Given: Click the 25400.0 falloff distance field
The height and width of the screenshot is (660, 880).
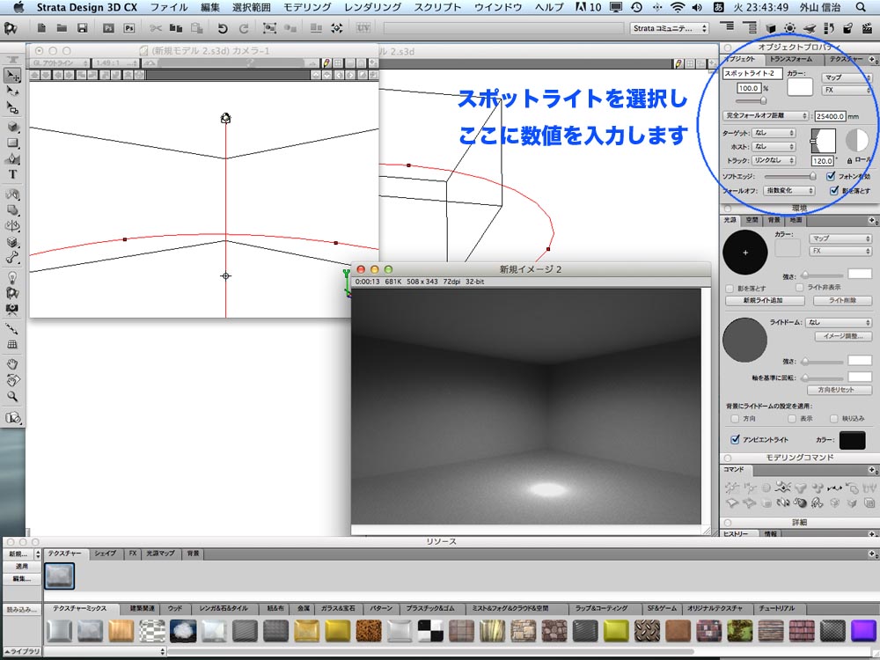Looking at the screenshot, I should [830, 116].
